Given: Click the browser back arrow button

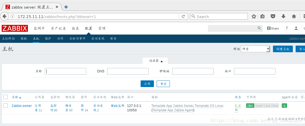Looking at the screenshot, I should 4,17.
